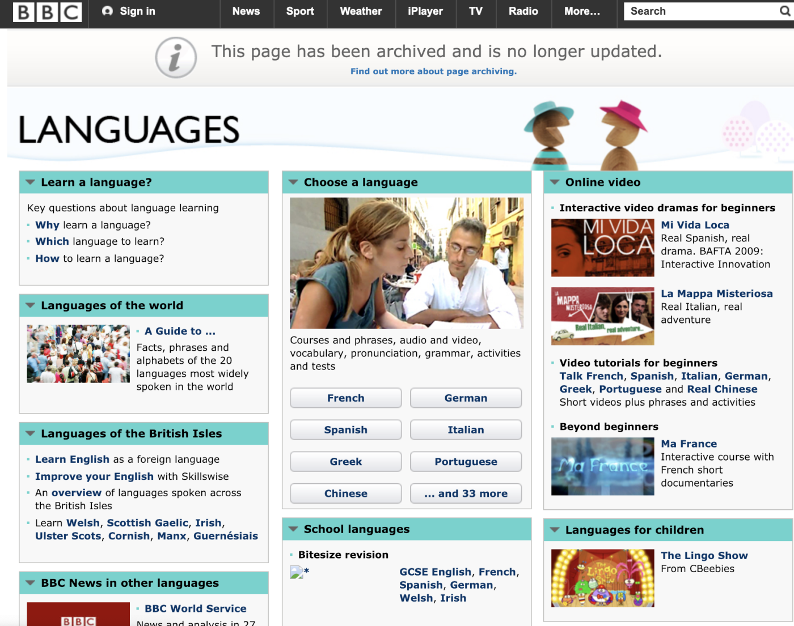The width and height of the screenshot is (794, 626).
Task: Click the … and 33 more button
Action: (466, 493)
